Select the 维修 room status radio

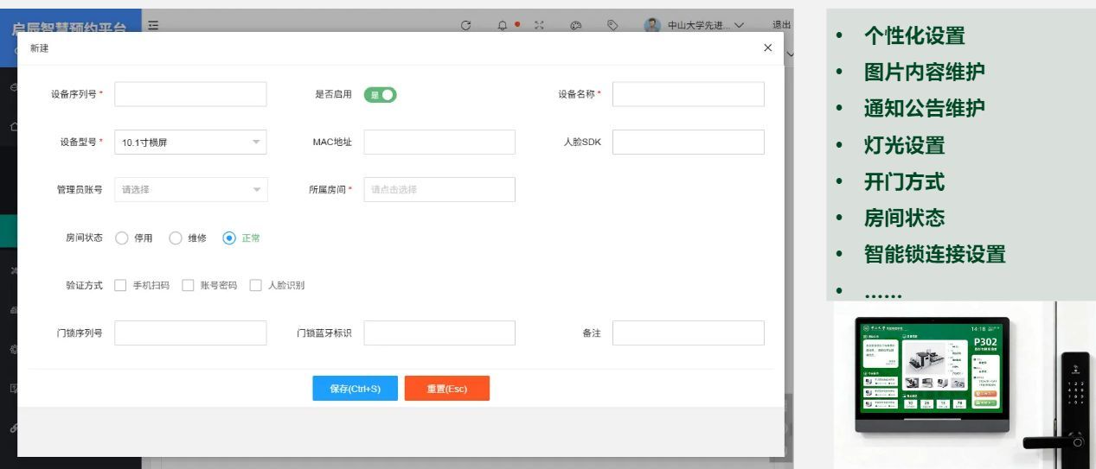176,238
